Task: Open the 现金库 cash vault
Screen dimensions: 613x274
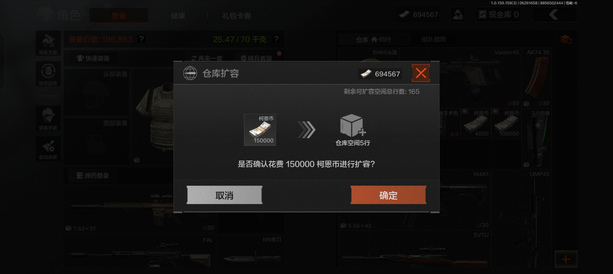Action: [498, 15]
